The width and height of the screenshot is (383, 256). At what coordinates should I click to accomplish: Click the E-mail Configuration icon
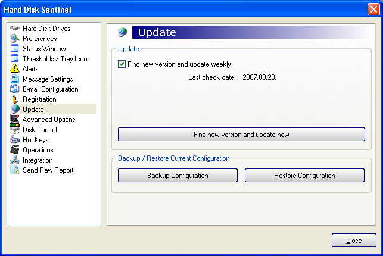tap(15, 89)
